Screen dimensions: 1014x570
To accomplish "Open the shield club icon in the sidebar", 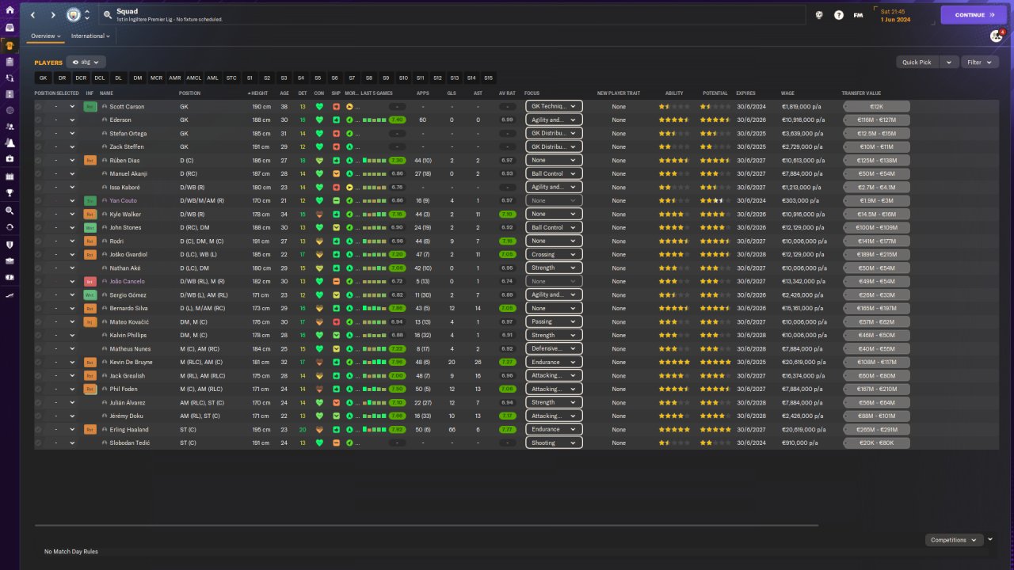I will pos(10,245).
